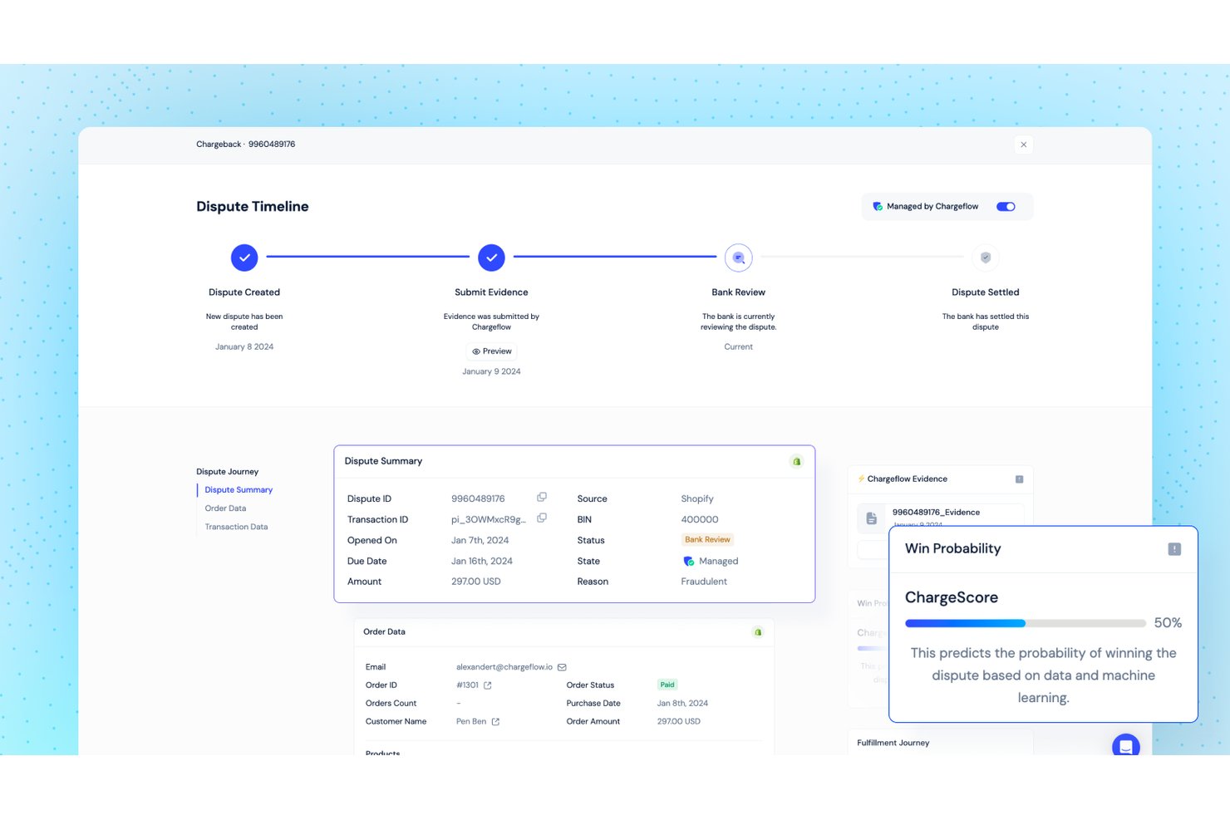This screenshot has width=1230, height=820.
Task: Open the chat widget bubble
Action: point(1125,746)
